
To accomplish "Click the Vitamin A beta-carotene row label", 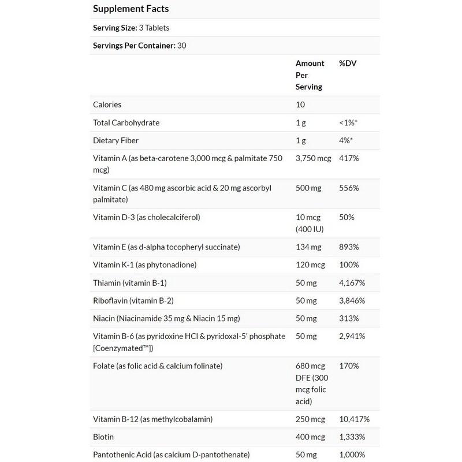I will [x=188, y=164].
